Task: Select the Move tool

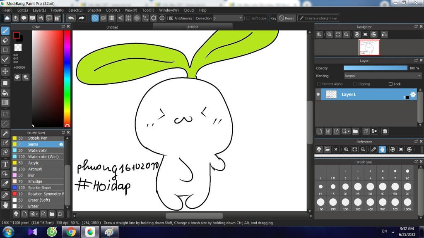Action: tap(5, 71)
